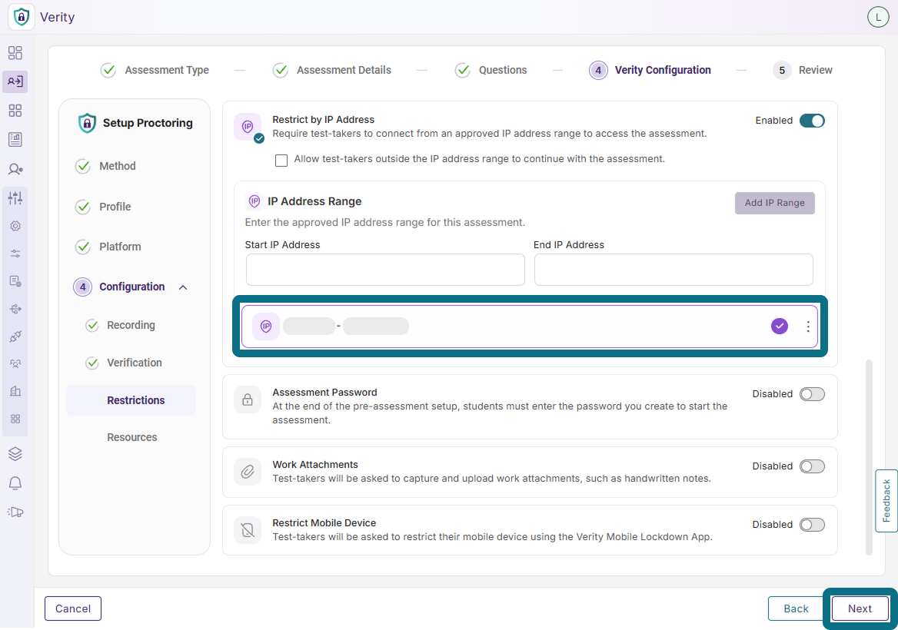Open the layers stack icon in sidebar
Image resolution: width=898 pixels, height=630 pixels.
15,454
